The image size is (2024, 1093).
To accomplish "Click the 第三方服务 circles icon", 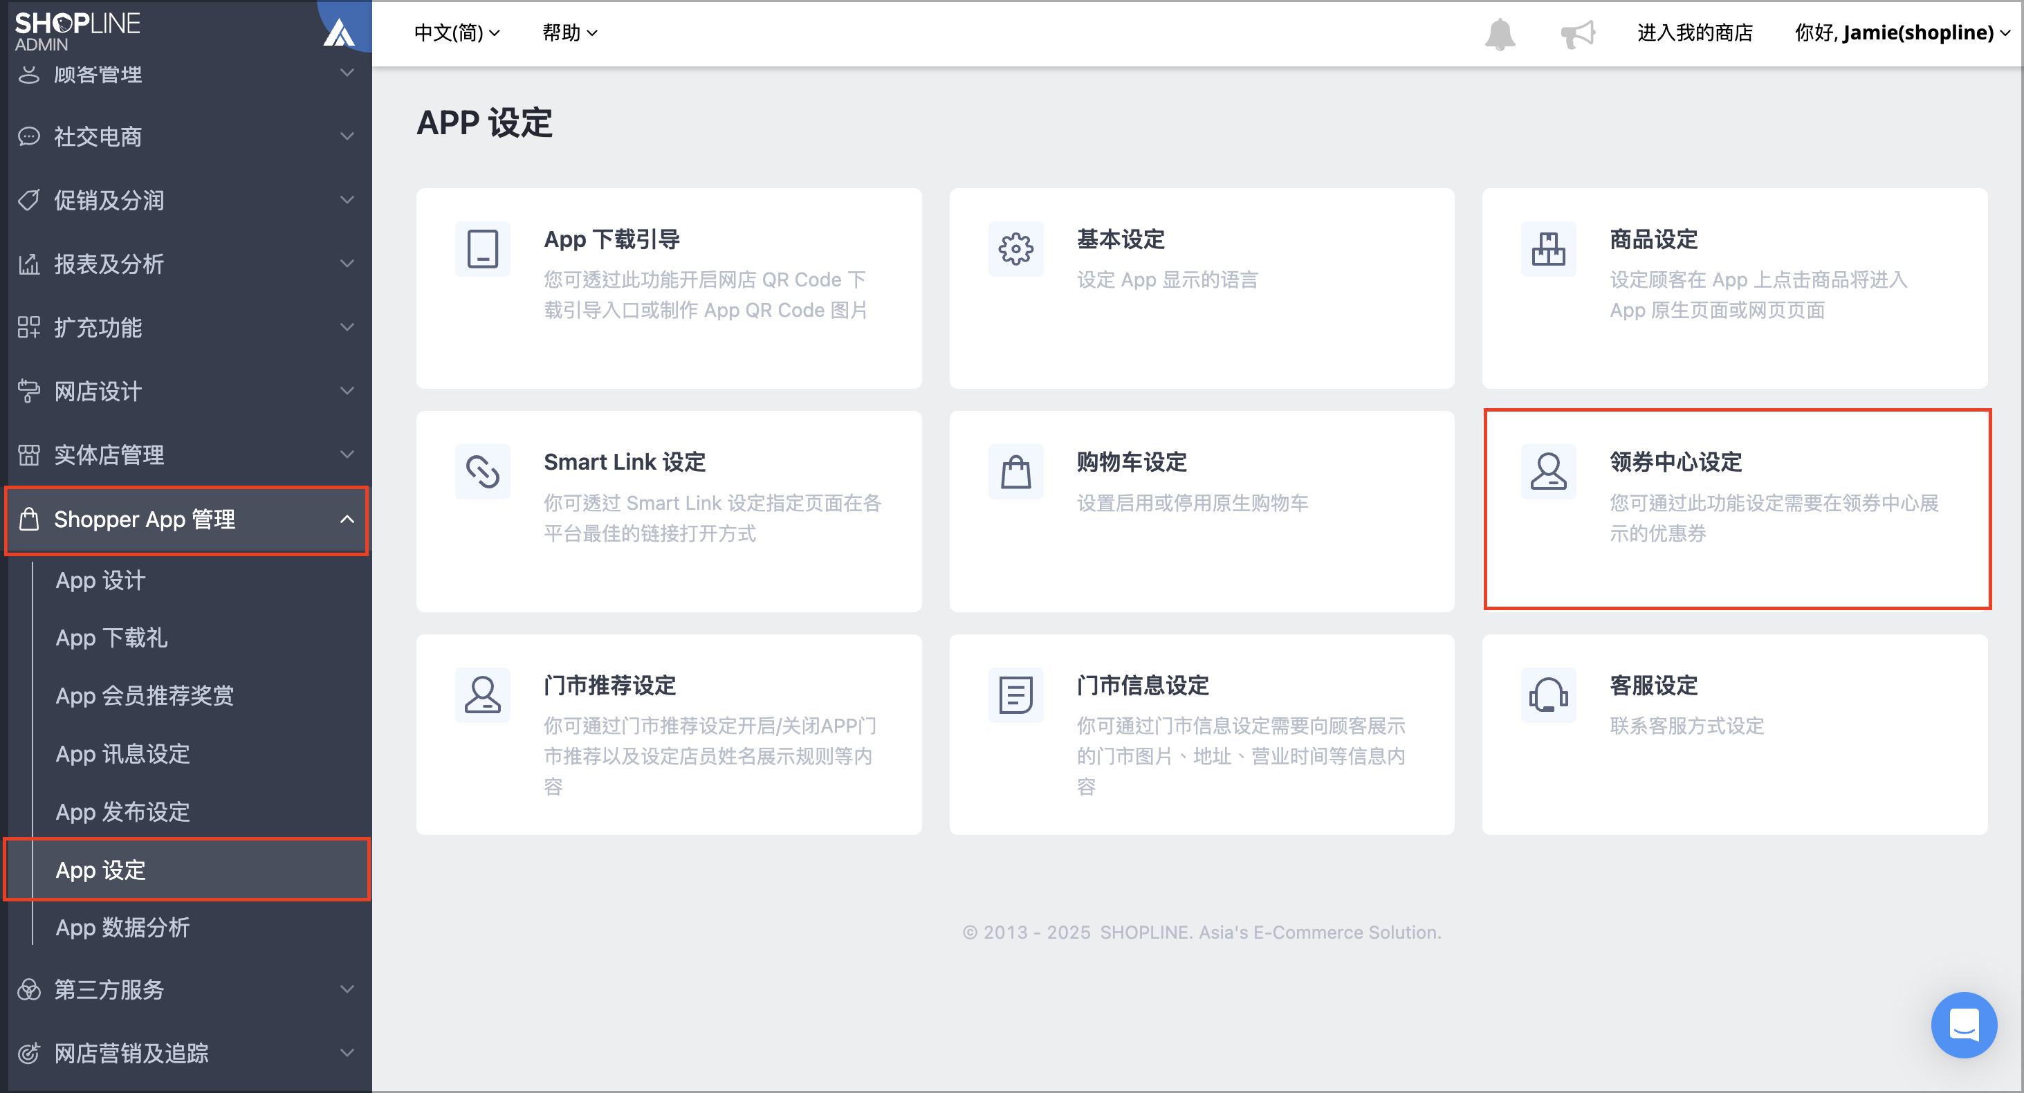I will click(28, 989).
